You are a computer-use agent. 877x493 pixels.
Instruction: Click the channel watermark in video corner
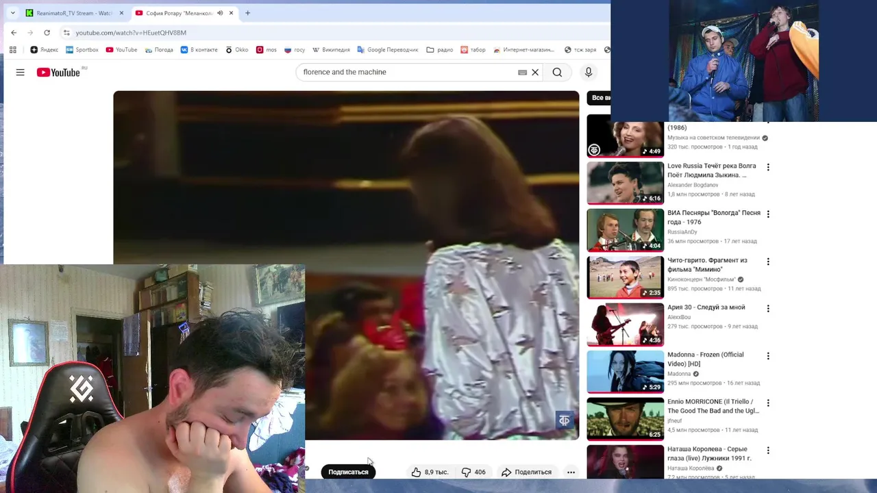tap(564, 420)
